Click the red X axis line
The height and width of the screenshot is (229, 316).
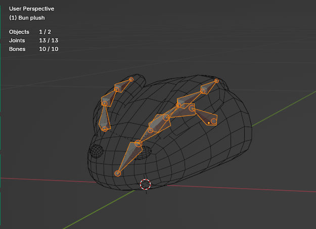[242, 189]
